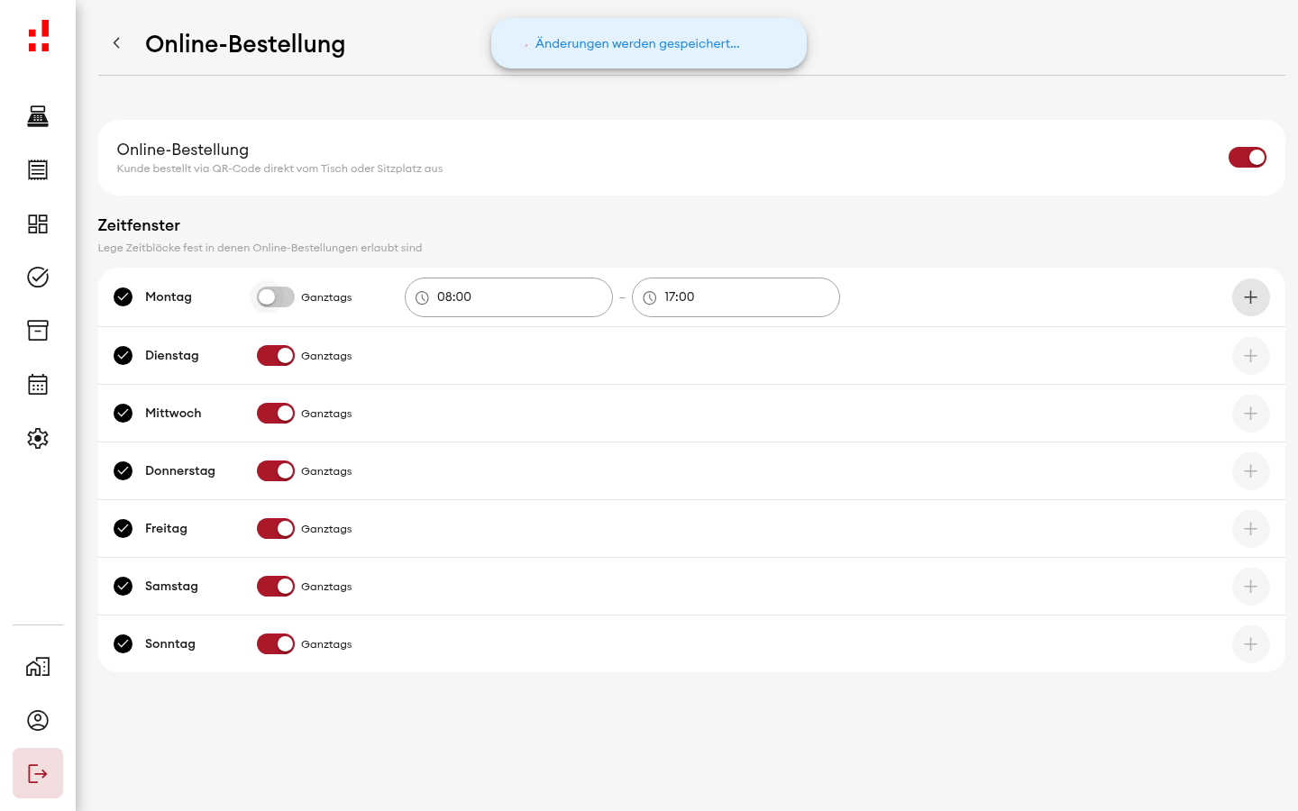Screen dimensions: 1298x811
Task: Open the receipts list icon in sidebar
Action: tap(38, 169)
